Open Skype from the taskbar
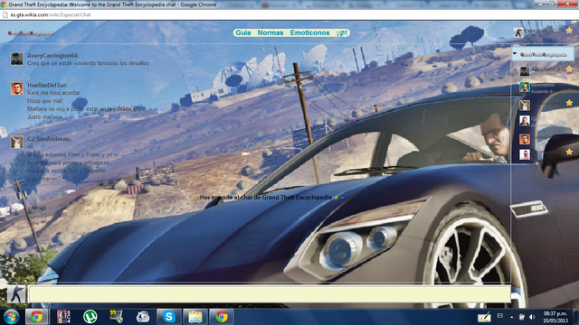Screen dimensions: 579x325 tap(169, 317)
